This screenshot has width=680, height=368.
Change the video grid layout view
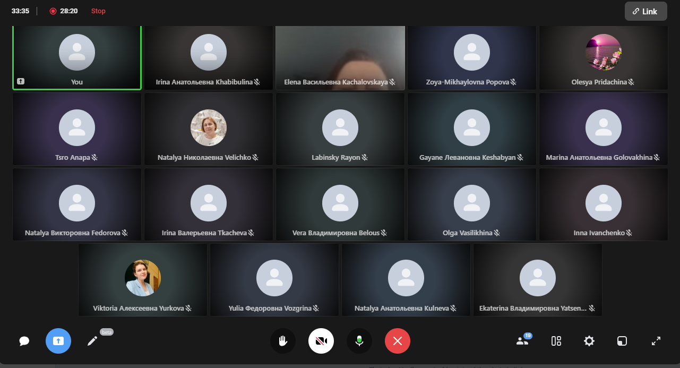click(x=556, y=341)
